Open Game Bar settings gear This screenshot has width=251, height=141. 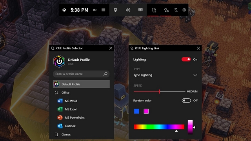point(184,10)
